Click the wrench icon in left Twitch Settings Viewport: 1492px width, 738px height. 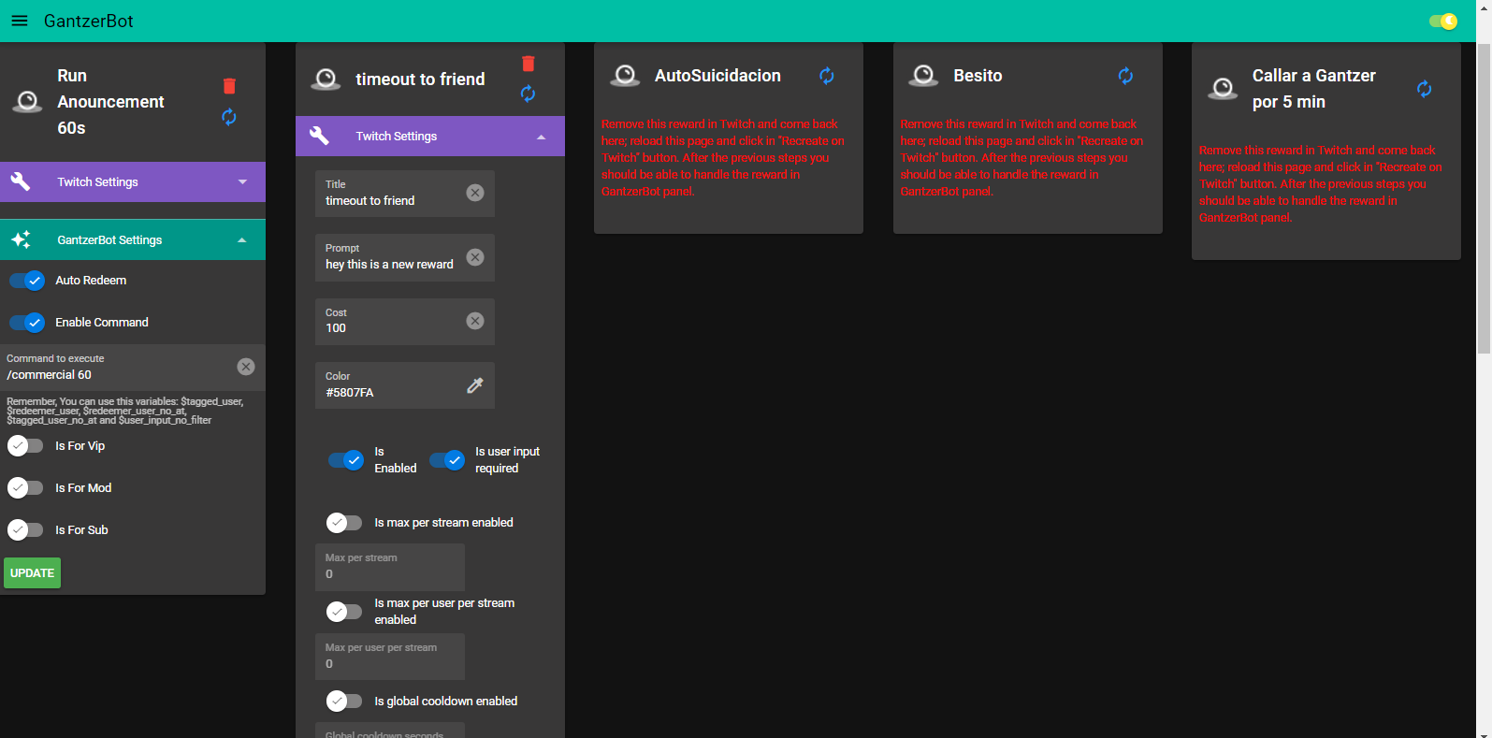21,181
